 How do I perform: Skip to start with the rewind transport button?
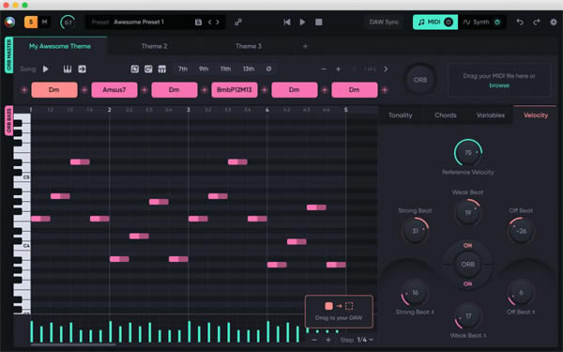pyautogui.click(x=287, y=23)
